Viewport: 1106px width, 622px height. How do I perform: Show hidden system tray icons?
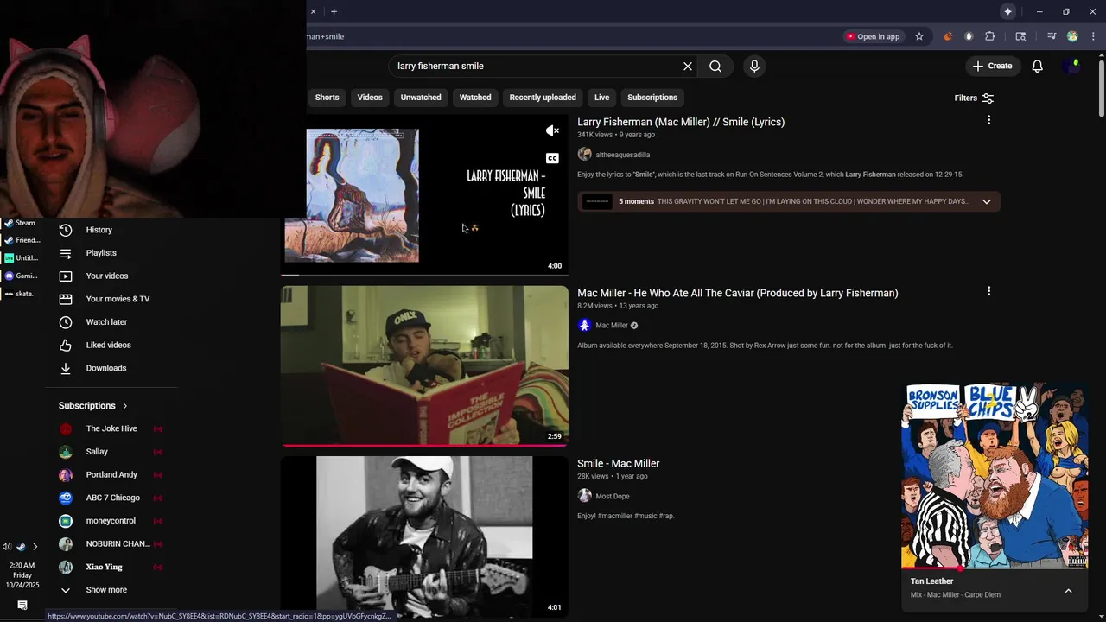35,547
